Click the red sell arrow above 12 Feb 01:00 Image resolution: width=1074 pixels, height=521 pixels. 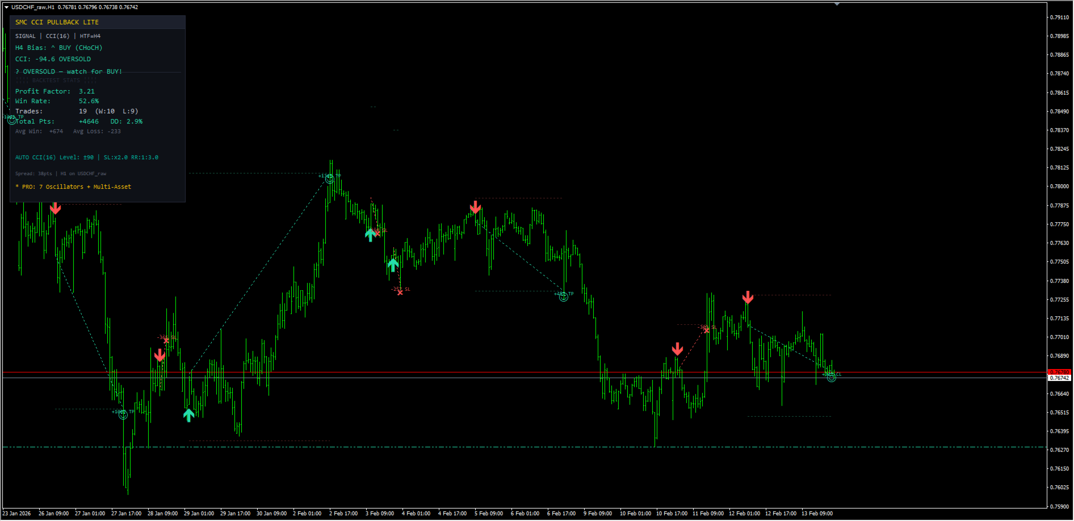[x=748, y=297]
